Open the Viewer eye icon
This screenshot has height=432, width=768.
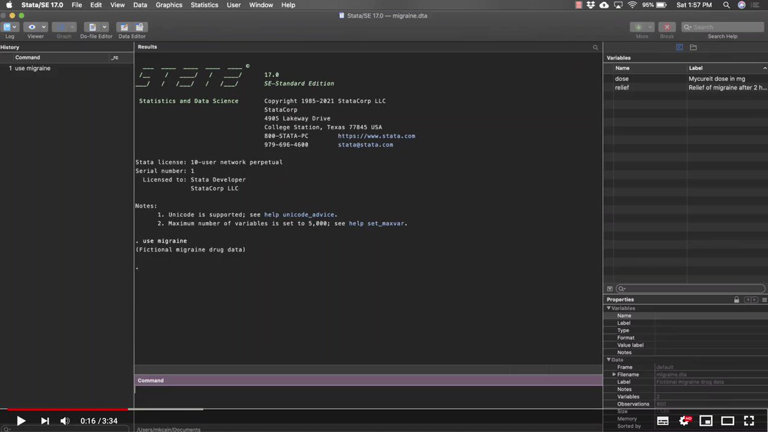point(31,27)
